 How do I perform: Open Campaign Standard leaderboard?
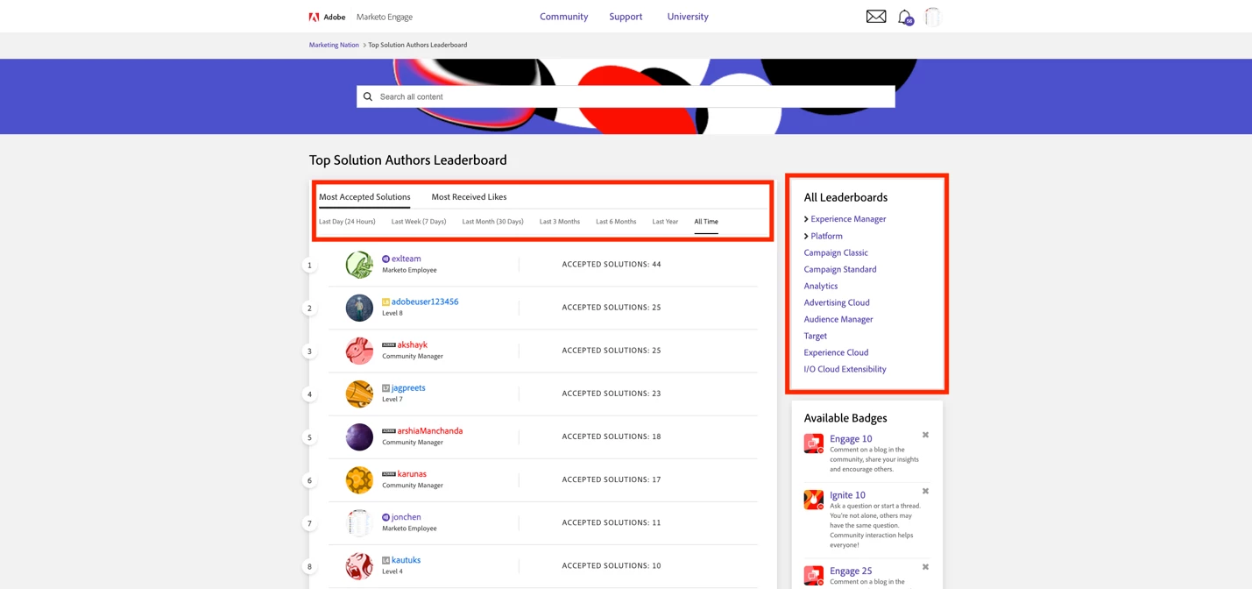pyautogui.click(x=840, y=269)
